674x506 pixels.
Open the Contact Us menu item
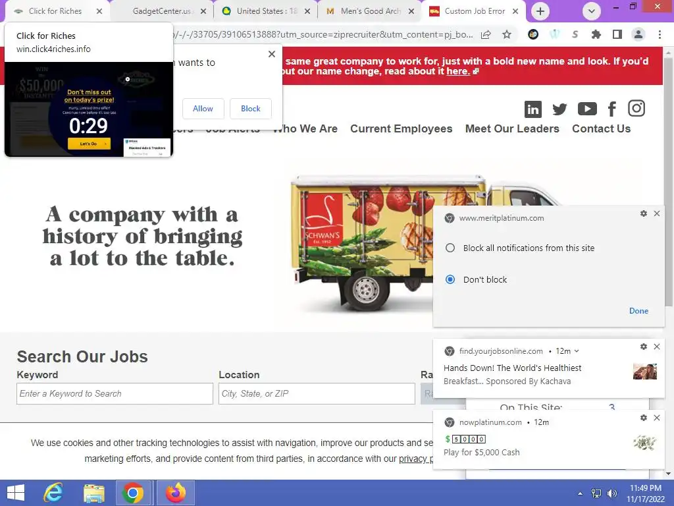point(601,128)
